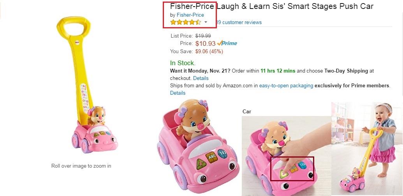This screenshot has height=196, width=403.
Task: Open the easy-to-open packaging link
Action: (286, 85)
